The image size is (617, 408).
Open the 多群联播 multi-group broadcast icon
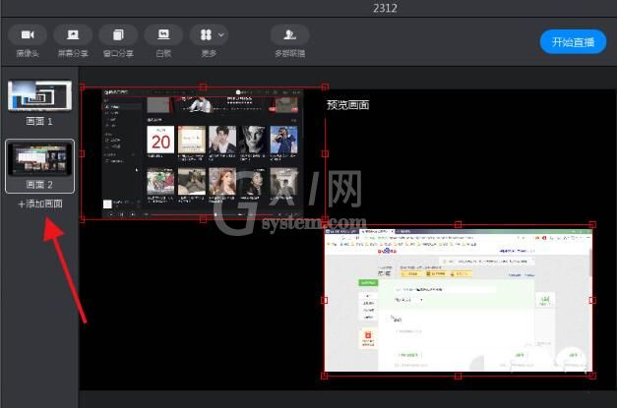point(290,35)
